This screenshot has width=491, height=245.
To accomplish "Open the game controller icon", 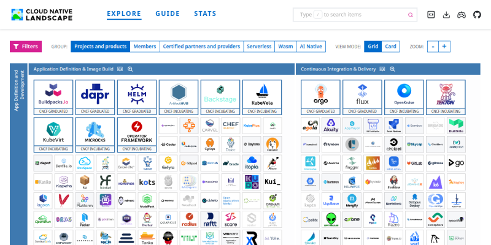I will click(x=462, y=15).
